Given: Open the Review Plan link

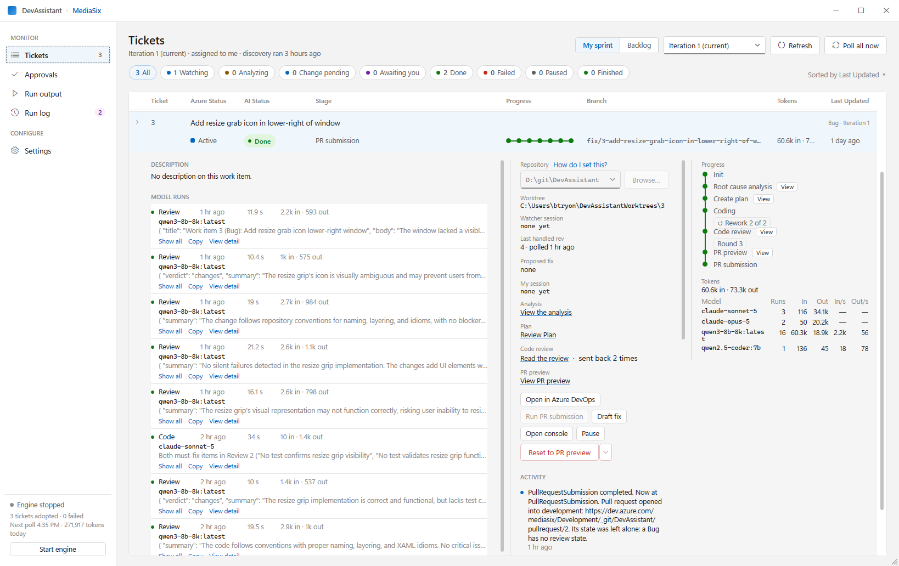Looking at the screenshot, I should 538,335.
